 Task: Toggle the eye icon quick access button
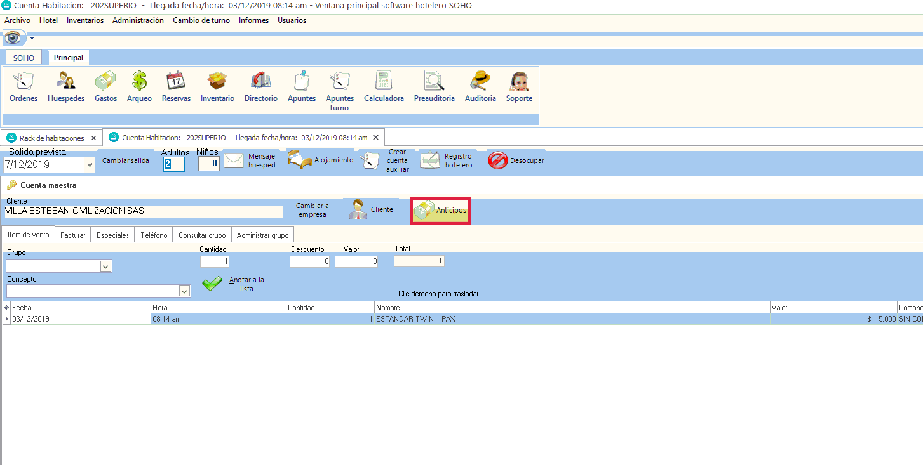click(13, 37)
